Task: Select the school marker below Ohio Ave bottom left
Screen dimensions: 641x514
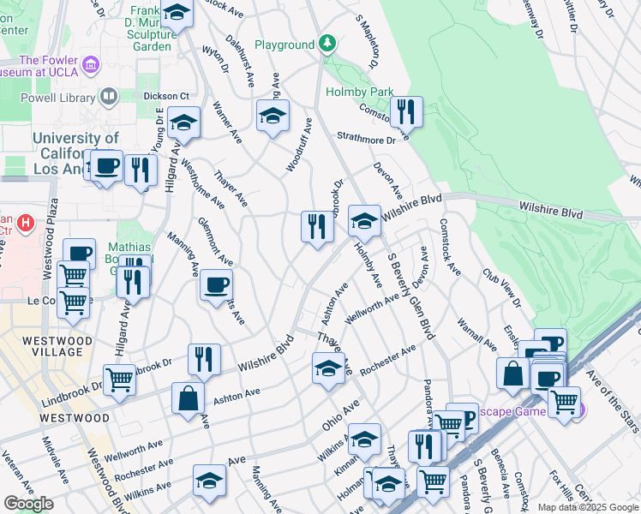Action: click(x=209, y=481)
